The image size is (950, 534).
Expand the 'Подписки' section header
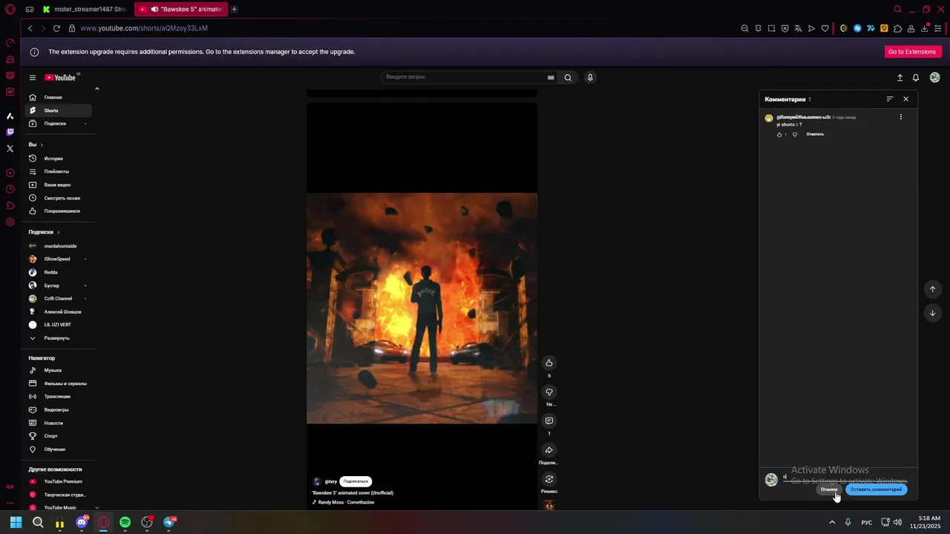click(x=44, y=232)
